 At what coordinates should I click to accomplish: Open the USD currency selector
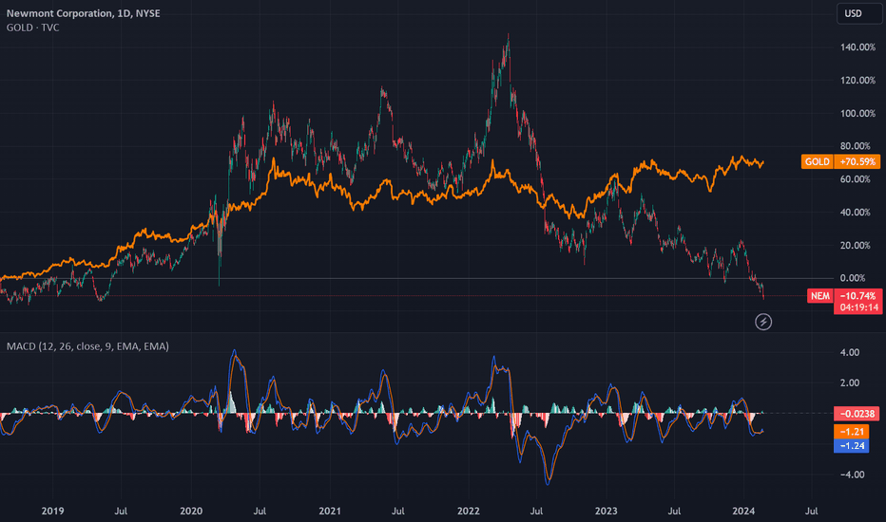coord(858,13)
